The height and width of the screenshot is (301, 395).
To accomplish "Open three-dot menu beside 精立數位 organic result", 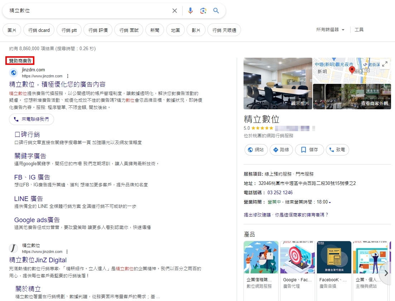I will point(67,252).
